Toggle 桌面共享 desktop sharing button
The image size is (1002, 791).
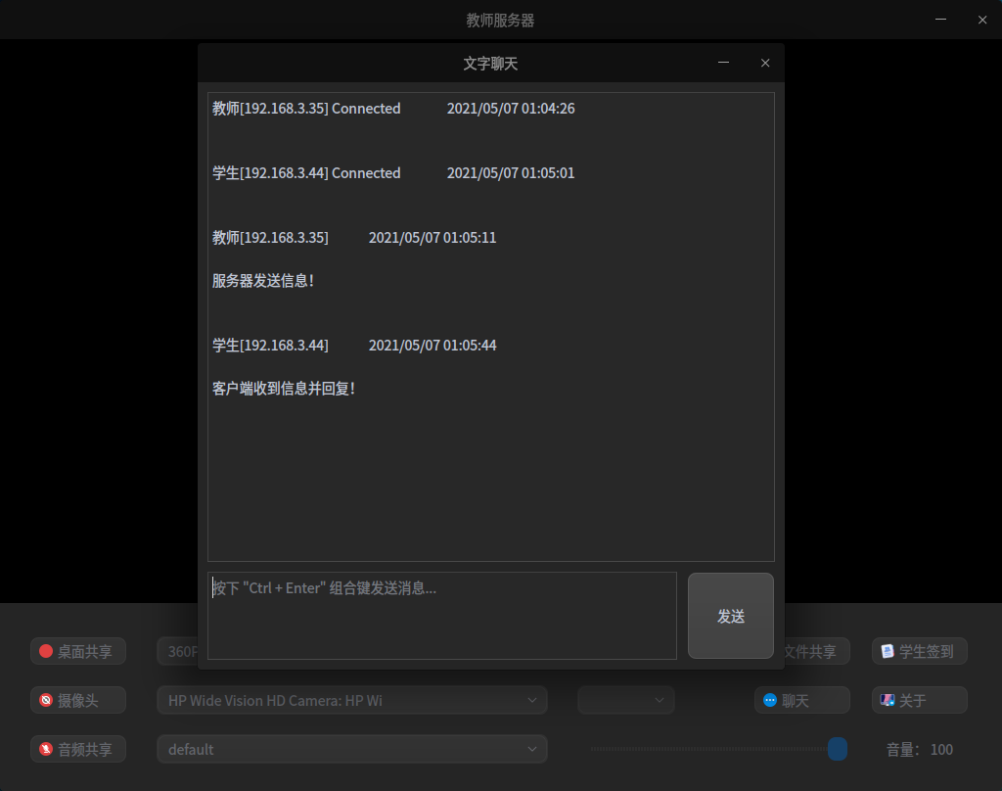click(x=78, y=652)
